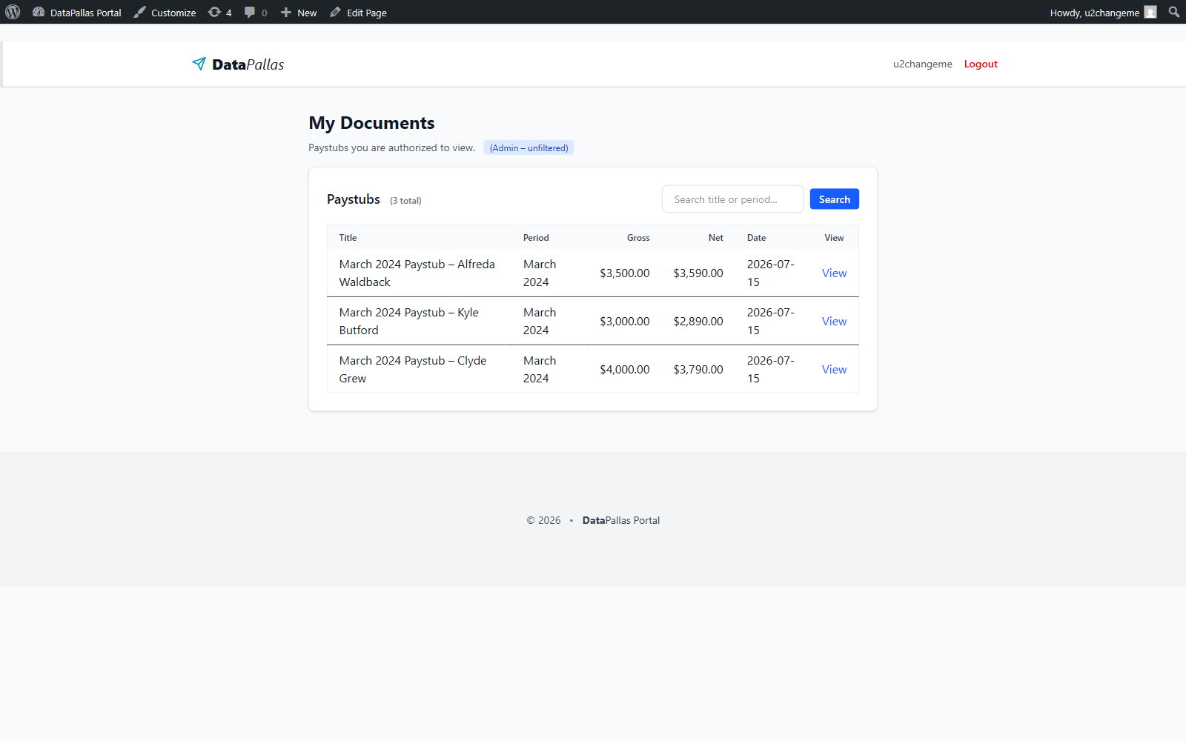Open the u2changeme profile link
1186x741 pixels.
[x=922, y=64]
